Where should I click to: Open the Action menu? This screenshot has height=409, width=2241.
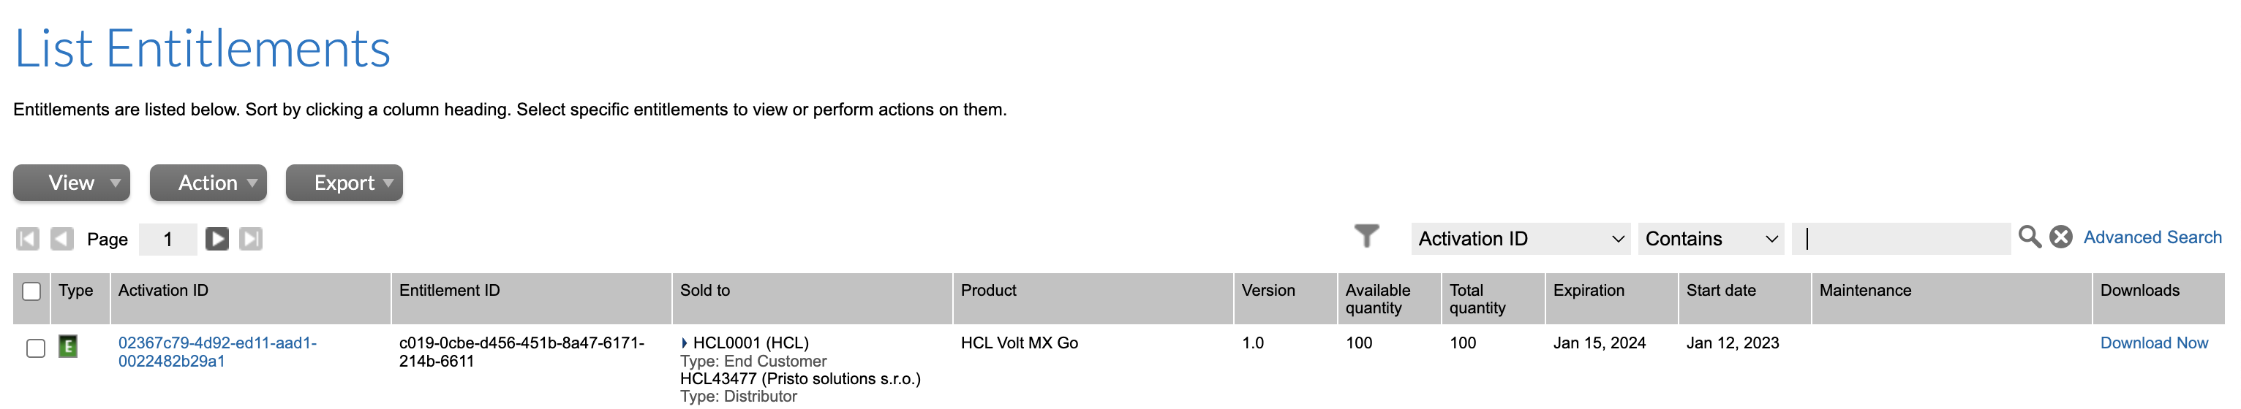click(x=208, y=183)
